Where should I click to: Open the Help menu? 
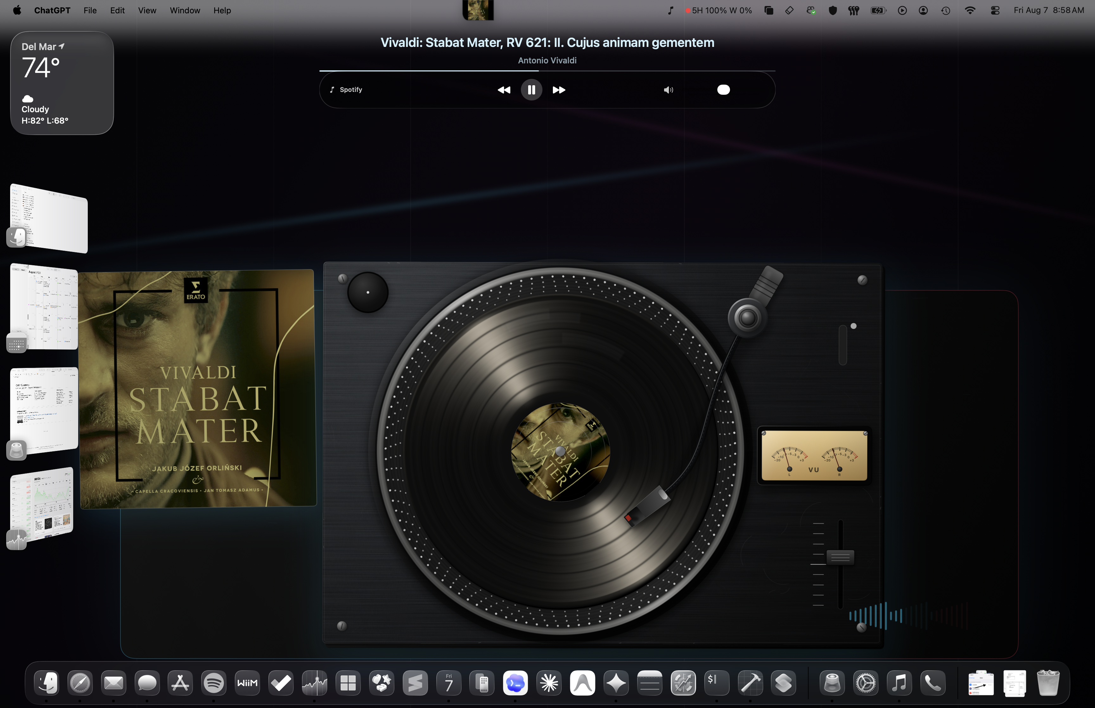click(x=222, y=10)
